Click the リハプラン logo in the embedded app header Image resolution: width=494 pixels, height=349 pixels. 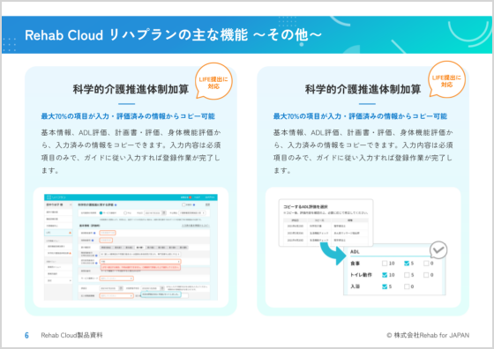click(56, 197)
